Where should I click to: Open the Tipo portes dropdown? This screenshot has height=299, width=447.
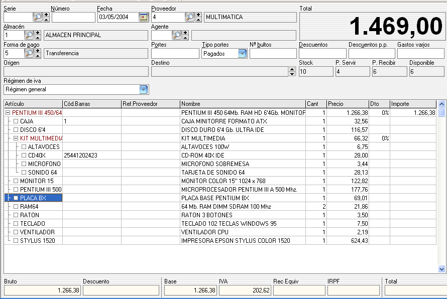[x=243, y=53]
